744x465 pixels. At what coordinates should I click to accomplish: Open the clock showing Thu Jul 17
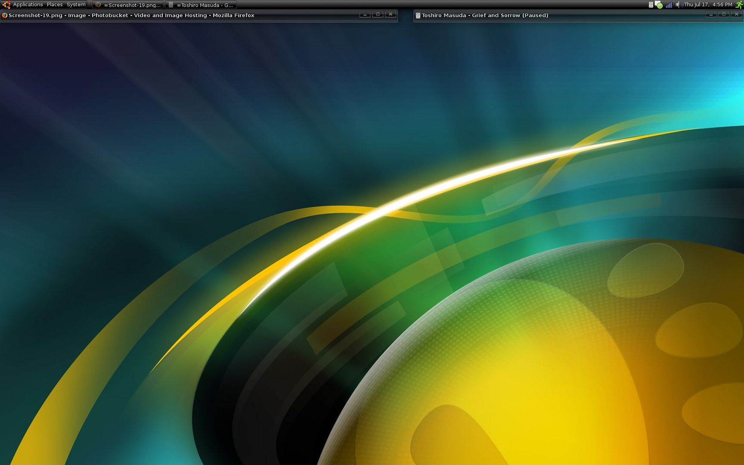[x=708, y=5]
